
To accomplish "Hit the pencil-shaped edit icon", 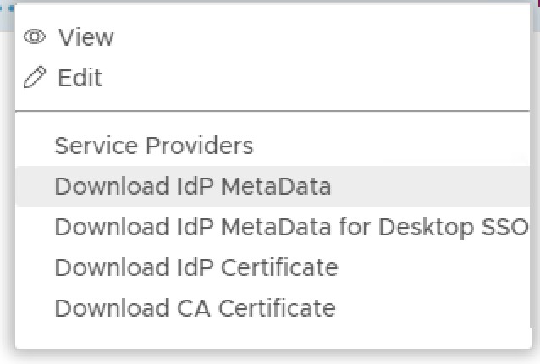I will (35, 79).
